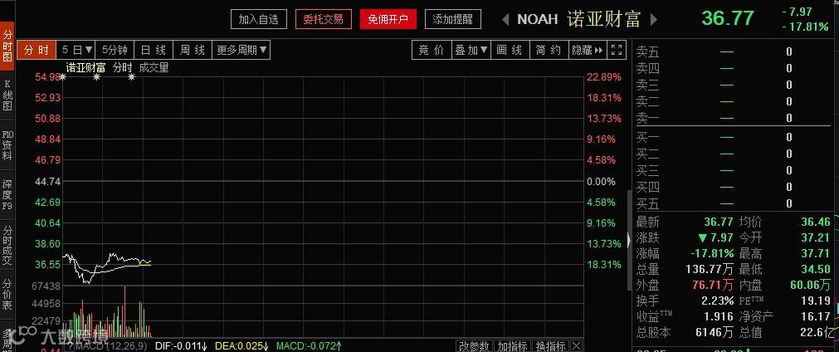Click 加入自选 button
This screenshot has width=839, height=352.
[x=259, y=20]
